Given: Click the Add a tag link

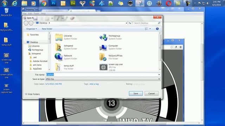Looking at the screenshot, I should (x=94, y=84).
